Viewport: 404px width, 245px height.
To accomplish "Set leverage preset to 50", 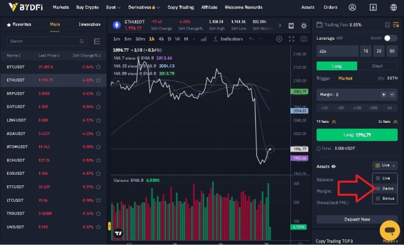I will click(392, 51).
